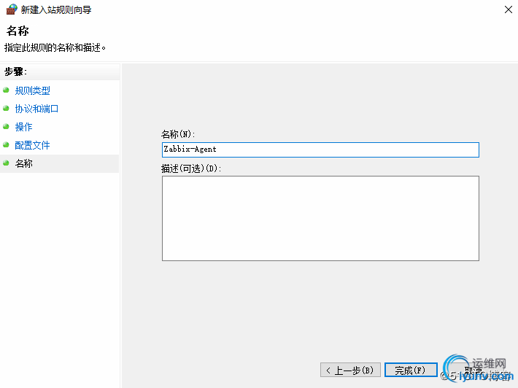Image resolution: width=518 pixels, height=388 pixels.
Task: Go back with the 上一步(B) button
Action: tap(350, 370)
